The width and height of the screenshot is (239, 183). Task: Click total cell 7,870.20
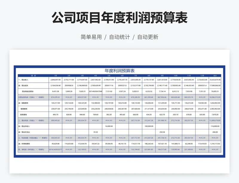[x=215, y=115]
